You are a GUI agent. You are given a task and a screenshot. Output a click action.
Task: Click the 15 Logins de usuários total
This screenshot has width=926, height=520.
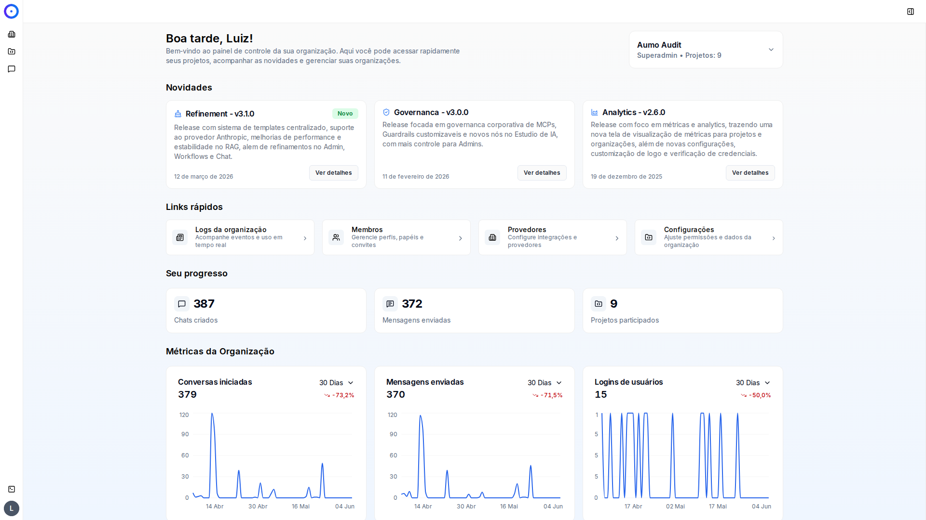tap(601, 394)
